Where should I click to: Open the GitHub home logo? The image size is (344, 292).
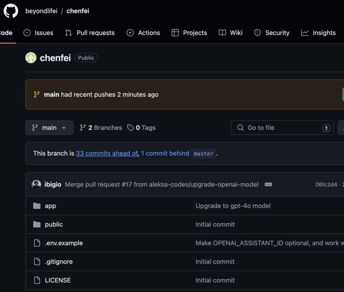[11, 11]
